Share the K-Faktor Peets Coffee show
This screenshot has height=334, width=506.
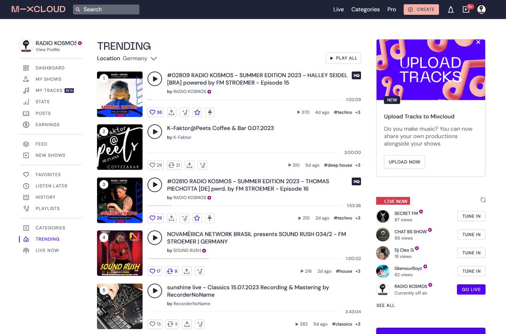(x=190, y=165)
